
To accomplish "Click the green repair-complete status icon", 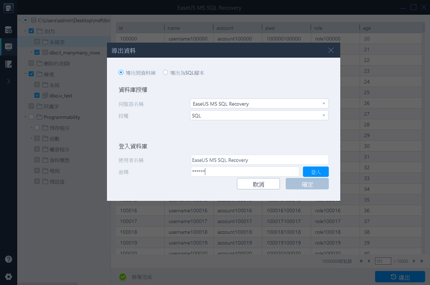I will coord(123,276).
